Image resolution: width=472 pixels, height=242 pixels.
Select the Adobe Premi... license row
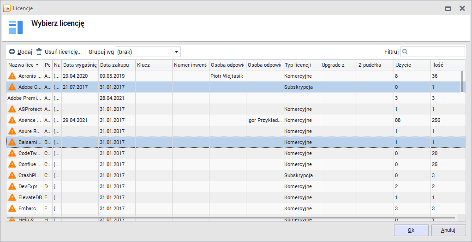tap(25, 98)
